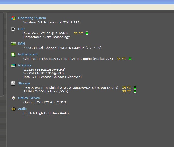Click the green indicator beside 30 °C SSD

click(x=135, y=91)
